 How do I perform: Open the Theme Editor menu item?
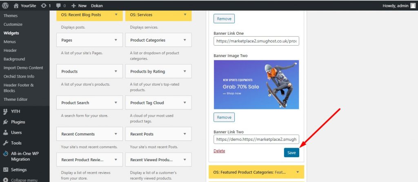click(16, 100)
